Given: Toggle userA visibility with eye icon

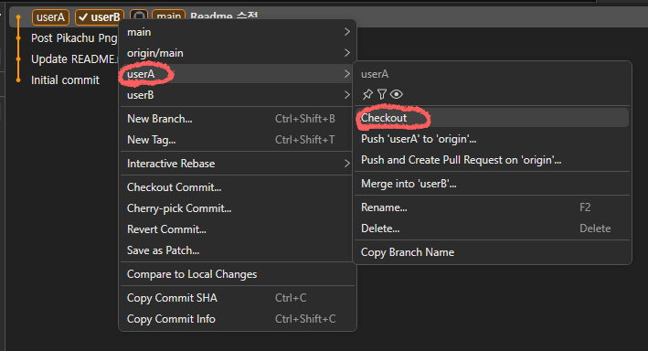Looking at the screenshot, I should click(x=397, y=95).
